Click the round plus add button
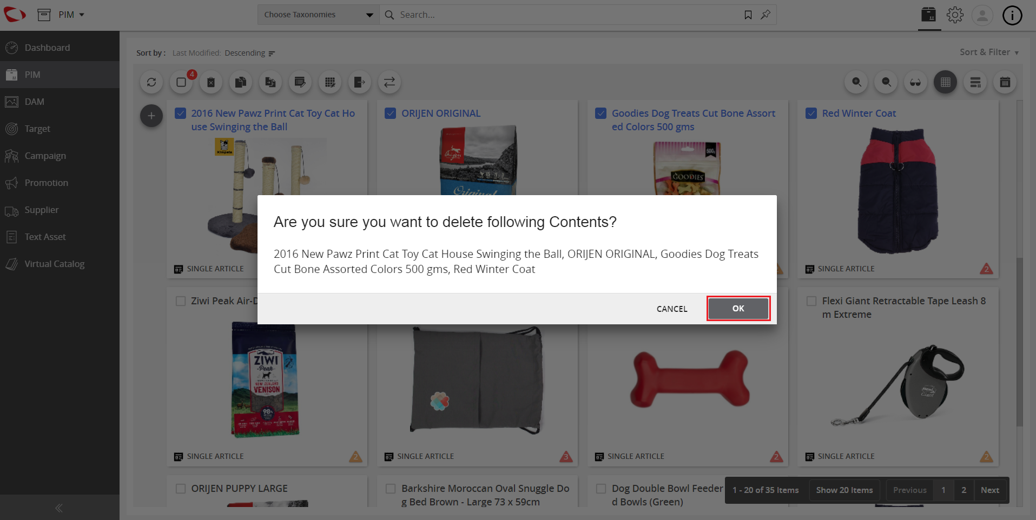 click(x=151, y=116)
